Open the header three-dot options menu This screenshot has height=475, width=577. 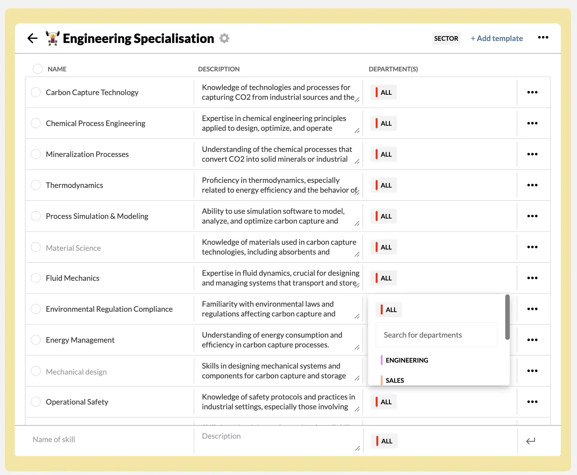pyautogui.click(x=543, y=38)
